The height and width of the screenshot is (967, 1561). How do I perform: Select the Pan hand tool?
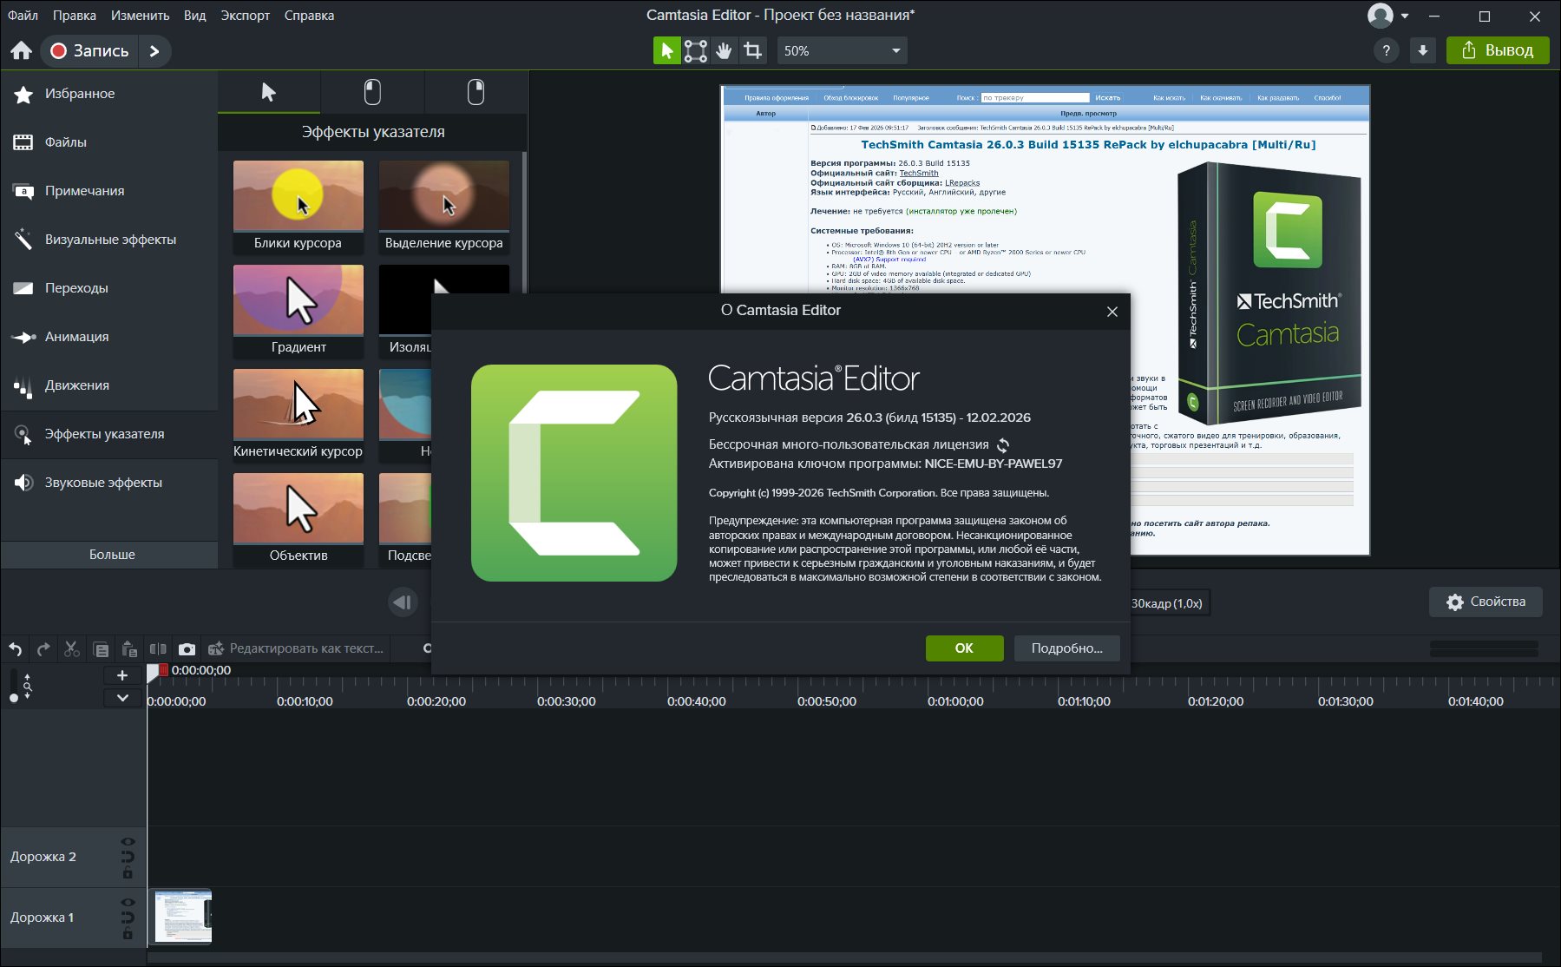coord(724,51)
